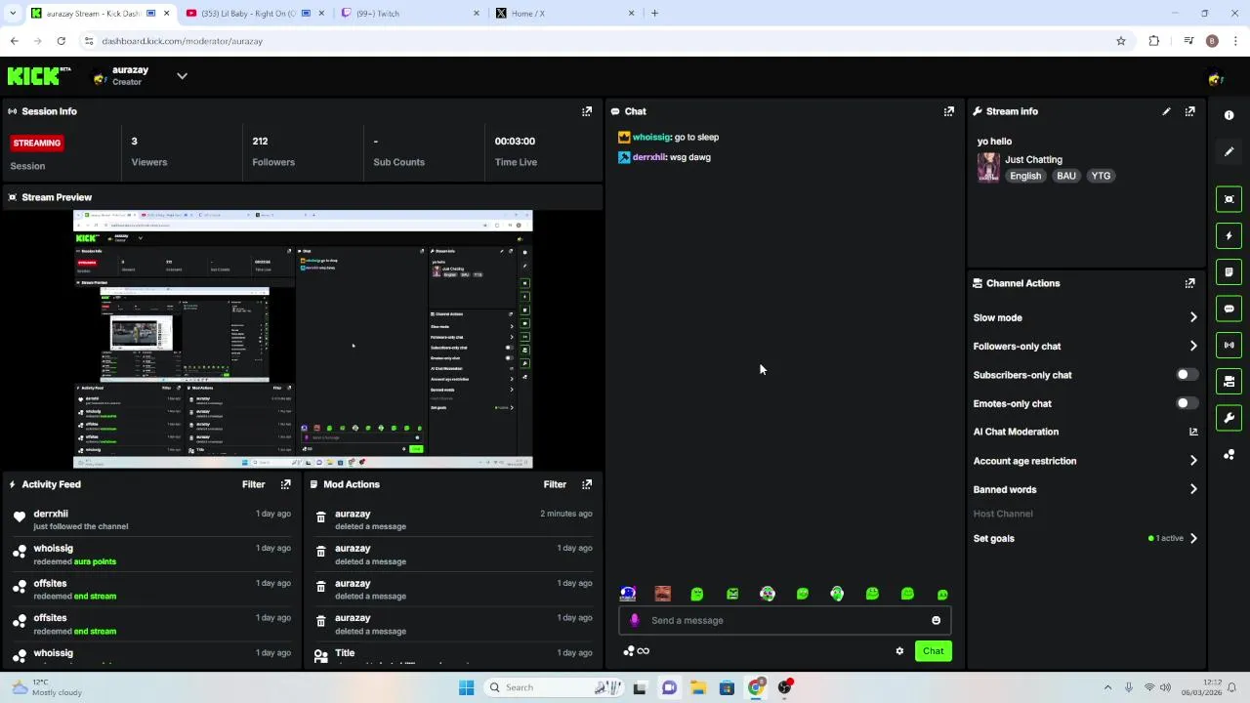Toggle the stream info layout sidebar icon
The width and height of the screenshot is (1250, 703).
[1229, 382]
